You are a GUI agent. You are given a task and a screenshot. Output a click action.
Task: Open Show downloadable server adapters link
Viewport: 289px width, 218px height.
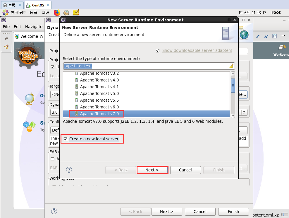[197, 50]
